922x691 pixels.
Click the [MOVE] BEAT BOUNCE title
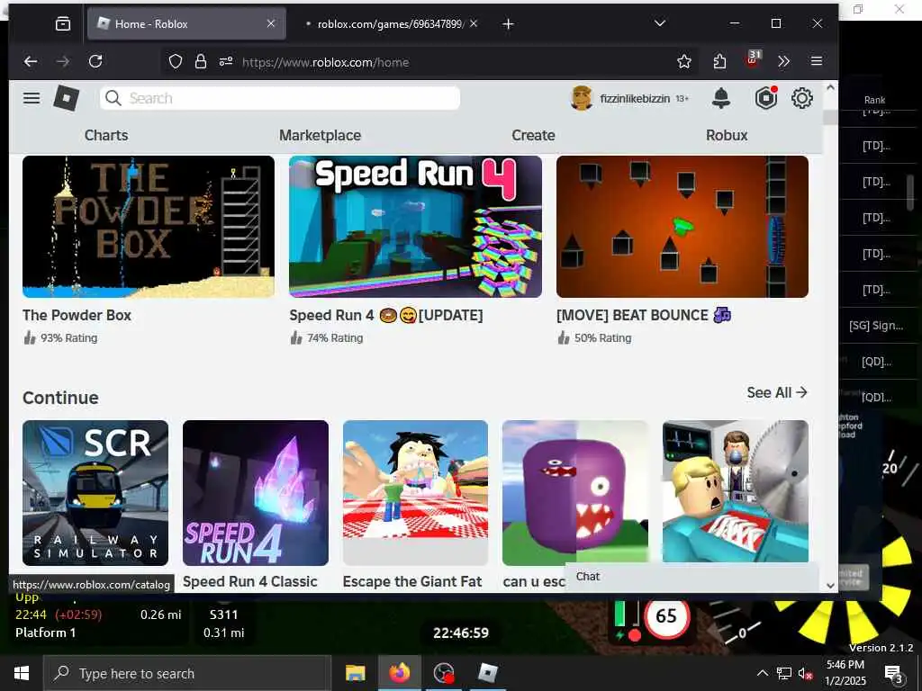pos(643,316)
